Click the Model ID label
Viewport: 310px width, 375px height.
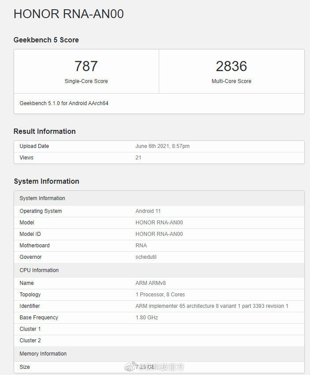click(x=30, y=234)
